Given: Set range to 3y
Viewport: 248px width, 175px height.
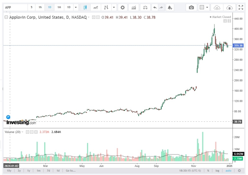Looking at the screenshot, I should click(x=19, y=171).
